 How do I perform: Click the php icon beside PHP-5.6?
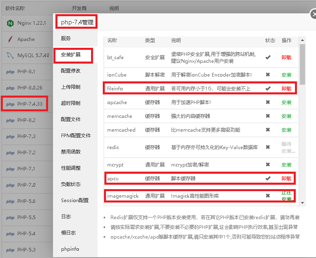pyautogui.click(x=10, y=201)
